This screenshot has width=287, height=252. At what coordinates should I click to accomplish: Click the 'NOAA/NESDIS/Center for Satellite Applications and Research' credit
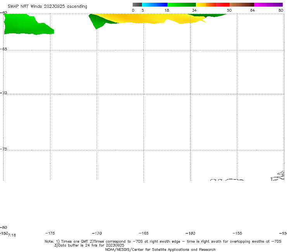coord(160,250)
